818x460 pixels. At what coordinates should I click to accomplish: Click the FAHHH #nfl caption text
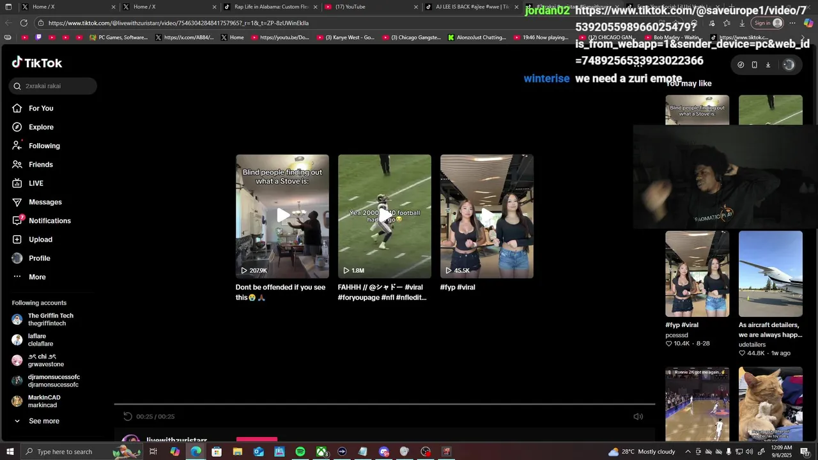tap(382, 293)
